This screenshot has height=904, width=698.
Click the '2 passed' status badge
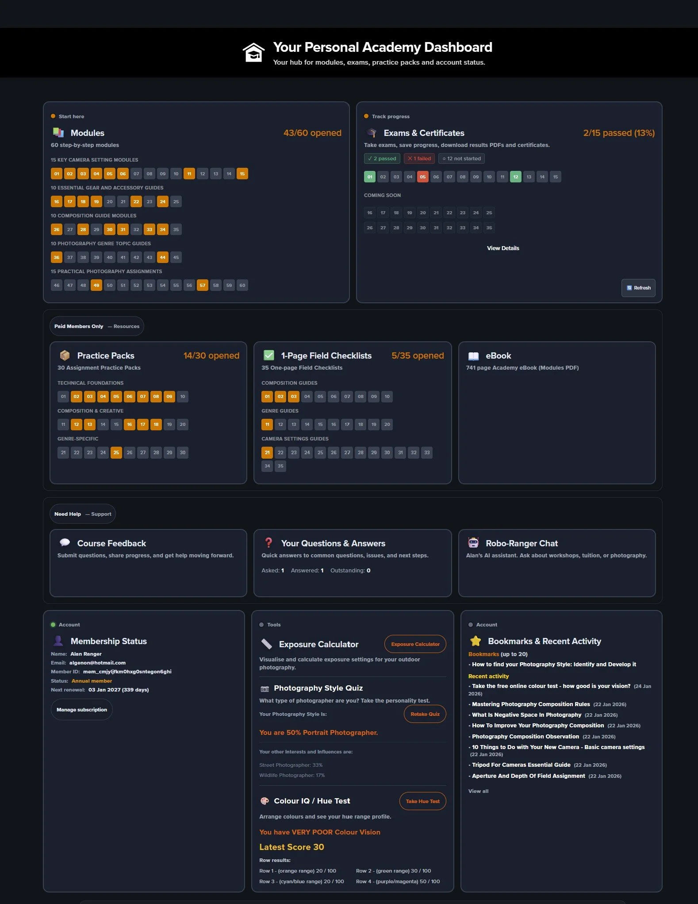pos(382,158)
